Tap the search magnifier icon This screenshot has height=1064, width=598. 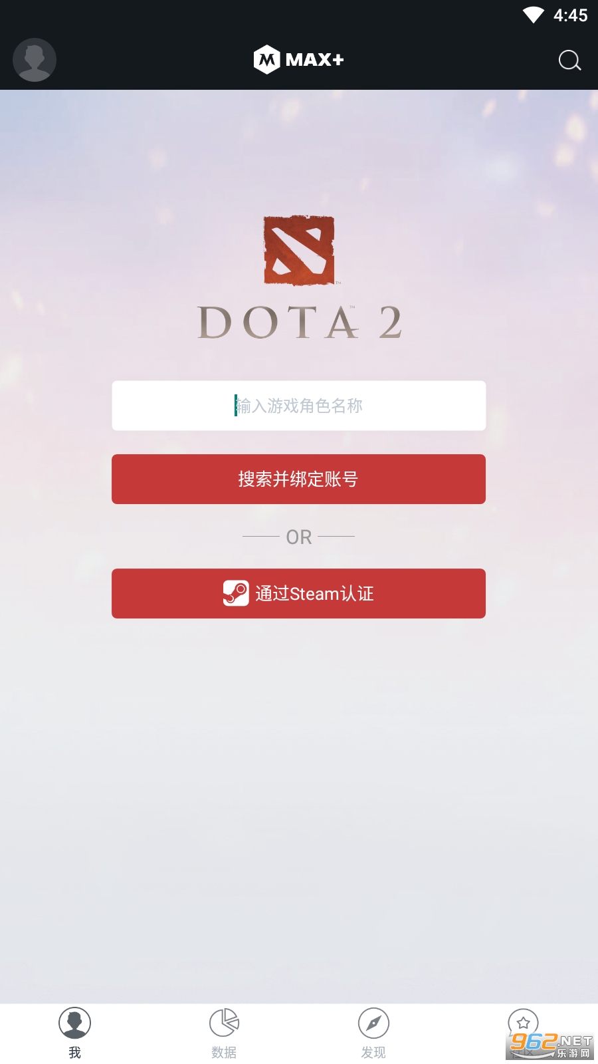(569, 61)
